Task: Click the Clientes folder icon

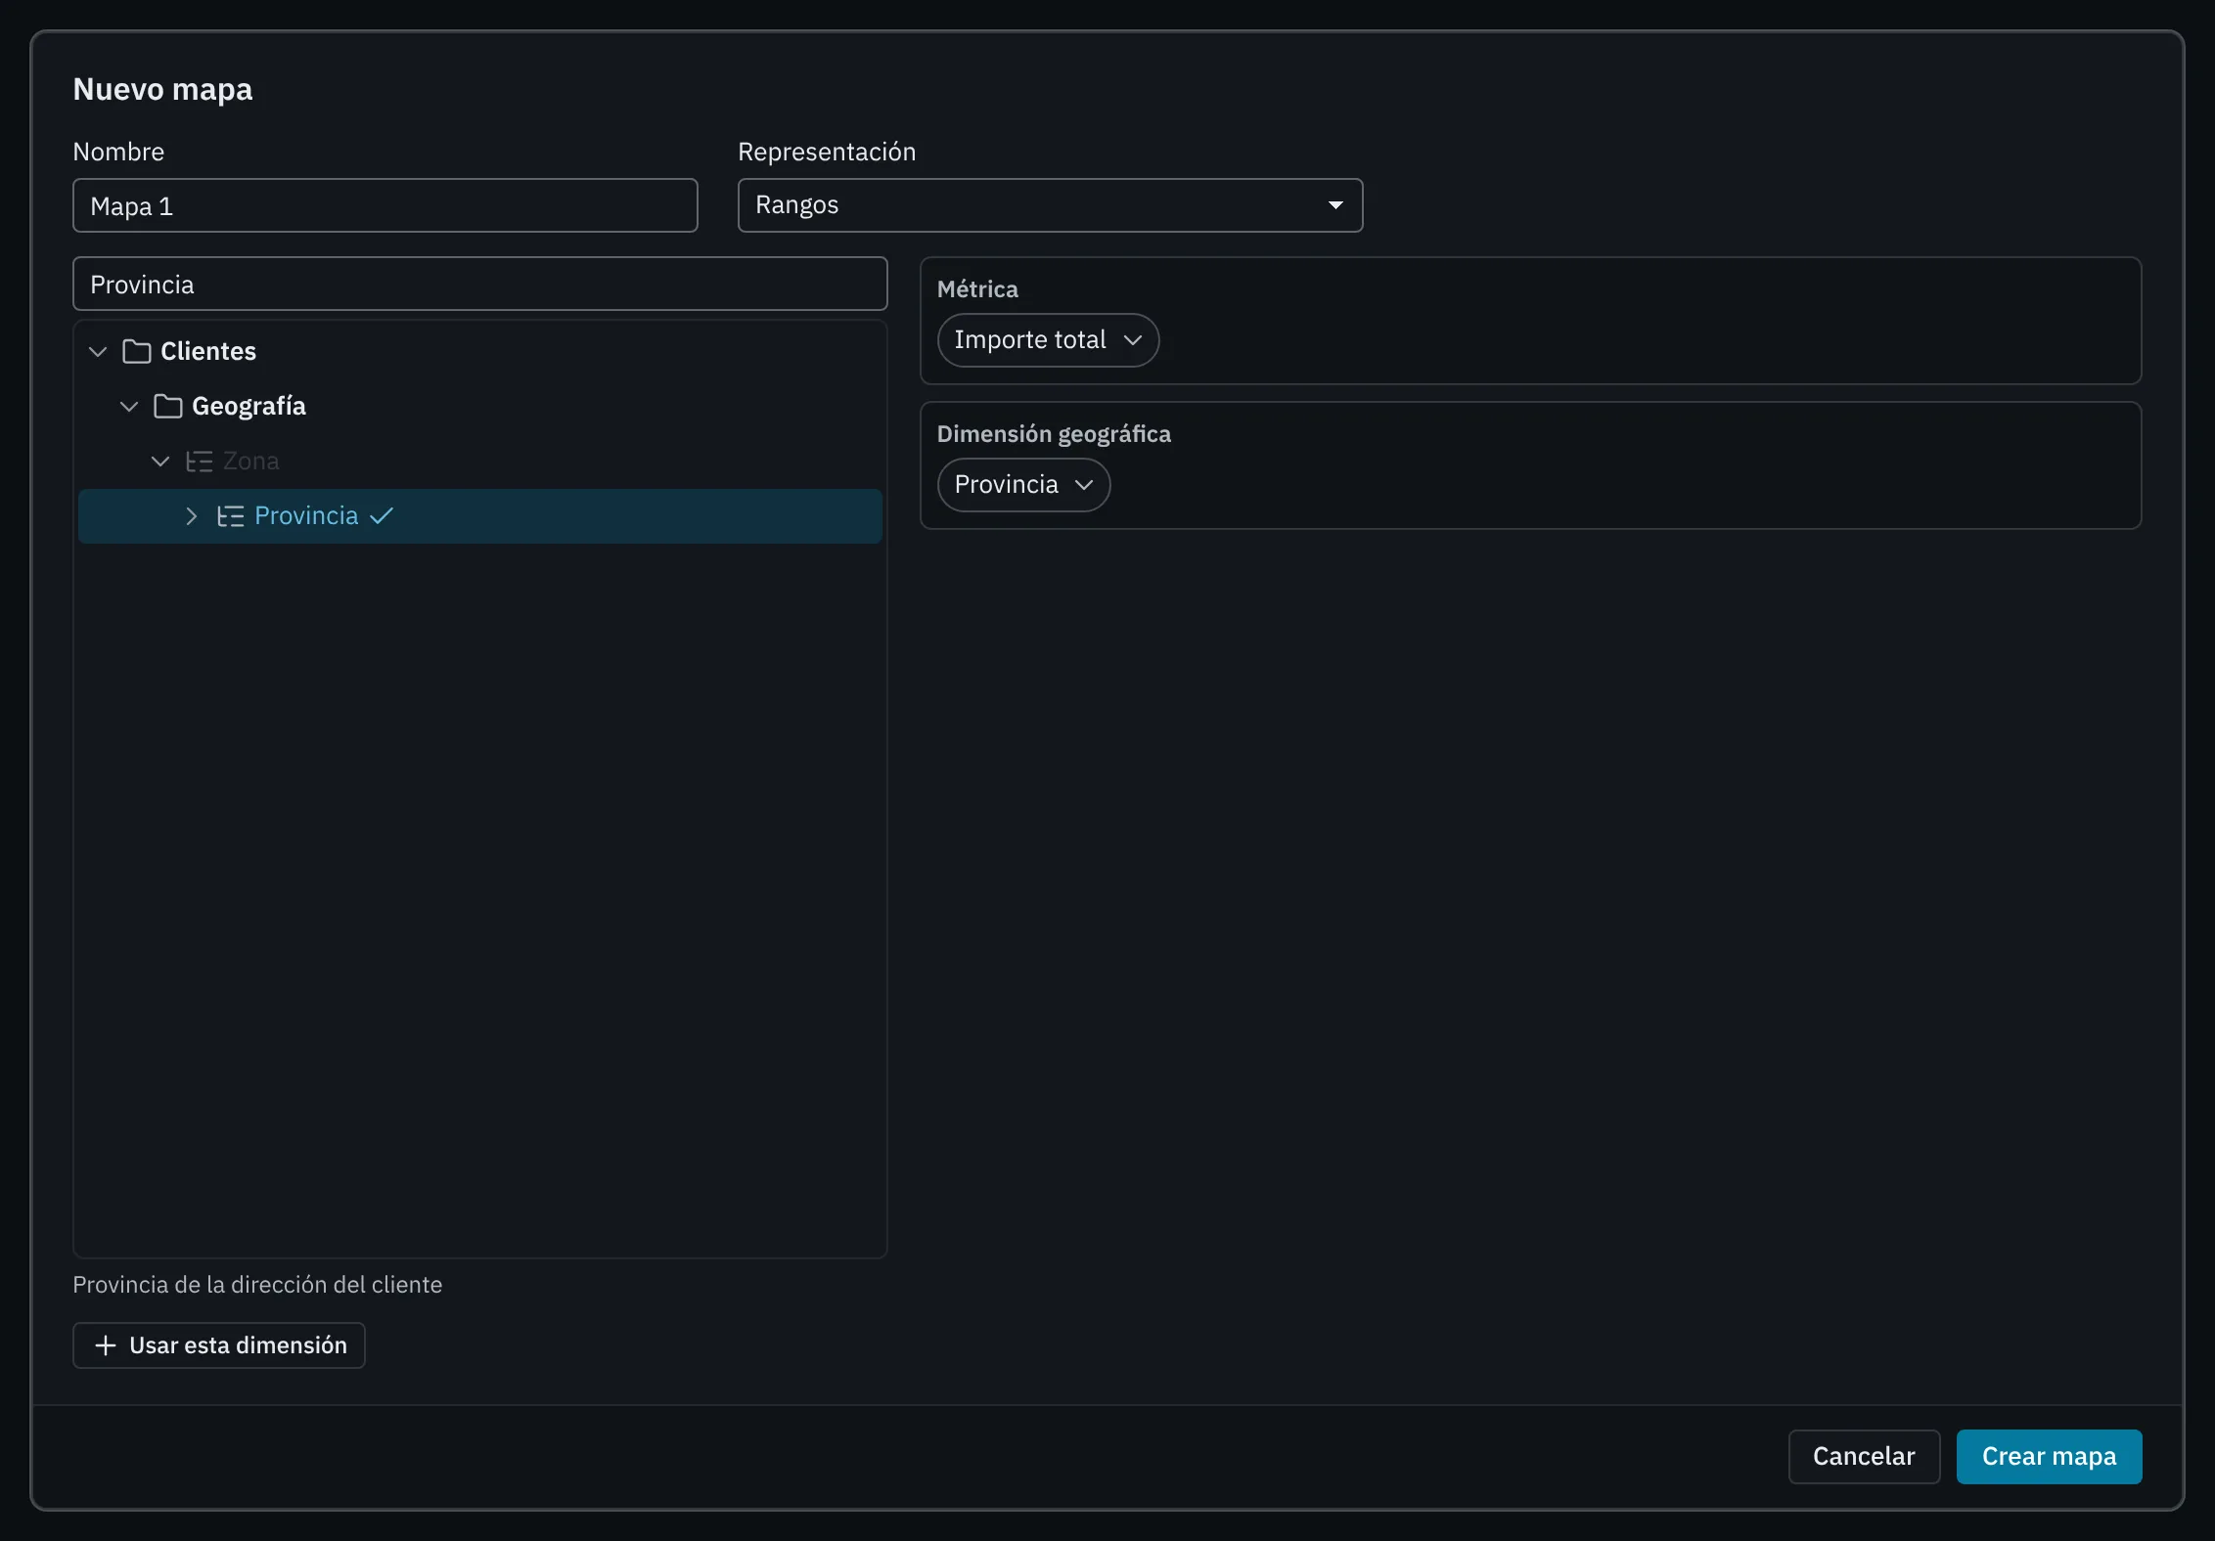Action: pyautogui.click(x=136, y=351)
